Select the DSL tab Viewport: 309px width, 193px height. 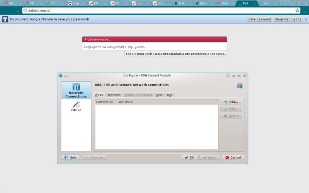point(170,95)
